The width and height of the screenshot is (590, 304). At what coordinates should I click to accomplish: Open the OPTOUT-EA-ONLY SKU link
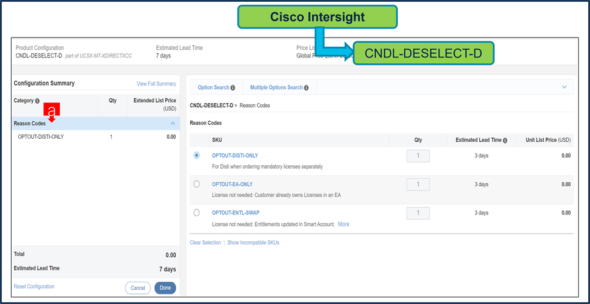click(x=232, y=185)
